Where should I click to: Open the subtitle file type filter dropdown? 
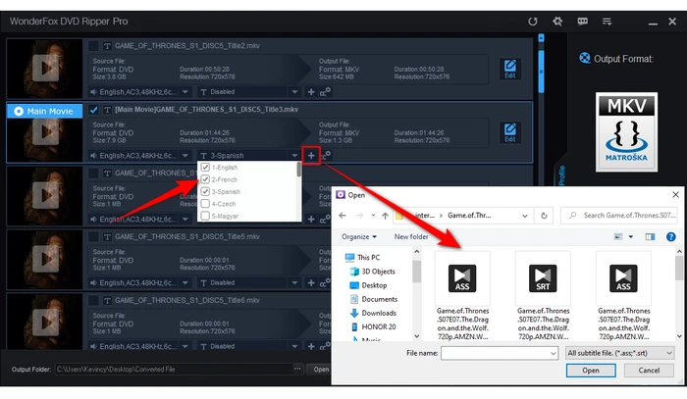pyautogui.click(x=619, y=353)
